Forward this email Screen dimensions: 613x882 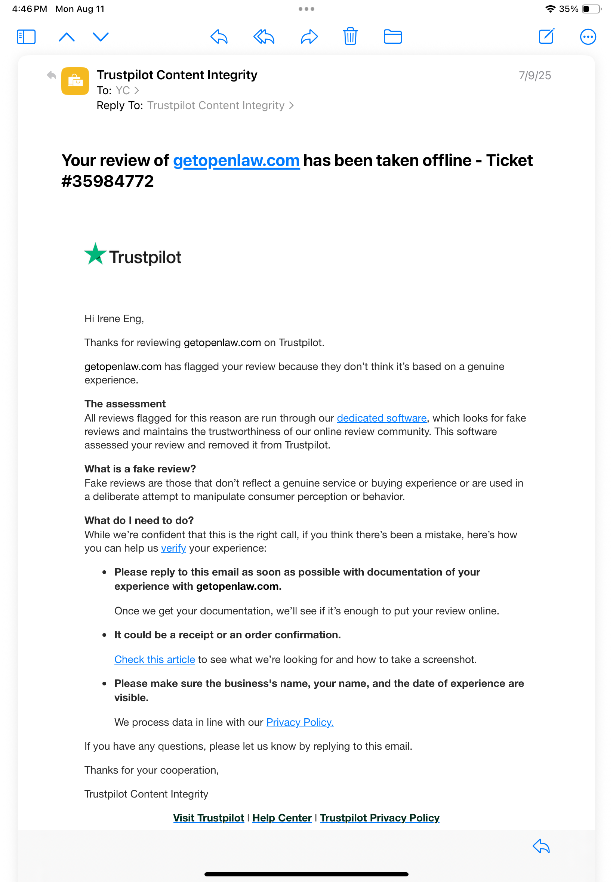point(309,37)
